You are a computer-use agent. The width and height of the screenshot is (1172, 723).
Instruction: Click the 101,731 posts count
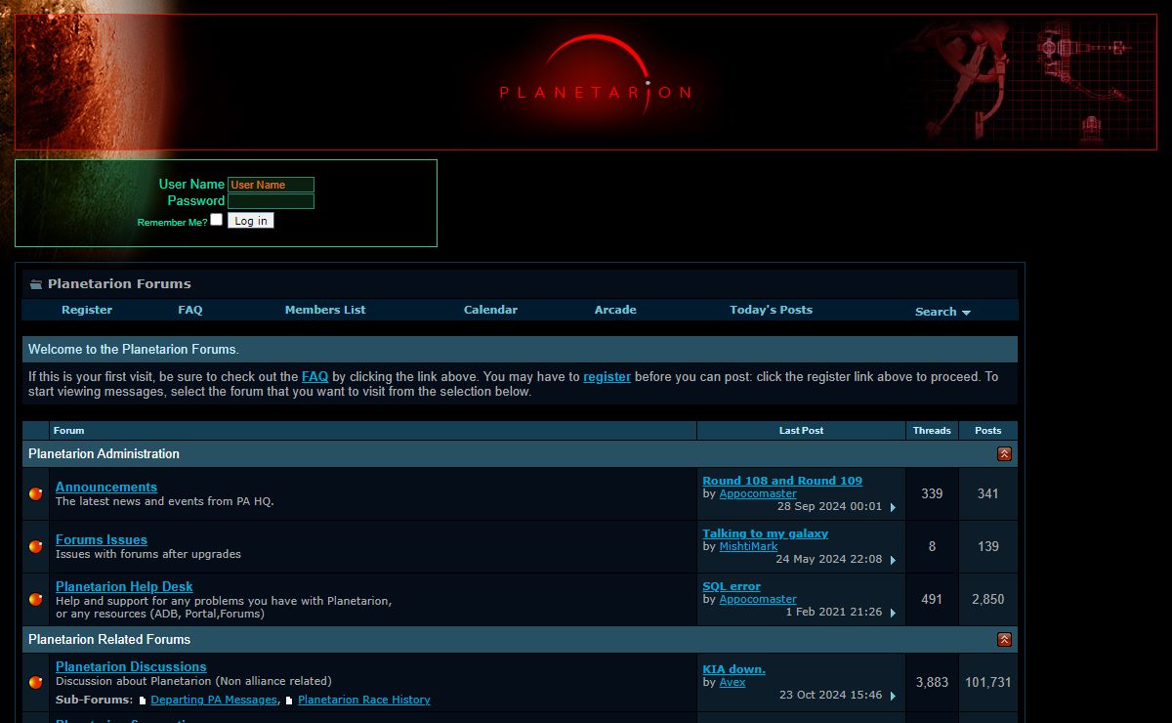pyautogui.click(x=988, y=682)
